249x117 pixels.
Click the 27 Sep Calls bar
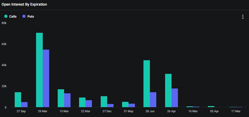point(18,100)
